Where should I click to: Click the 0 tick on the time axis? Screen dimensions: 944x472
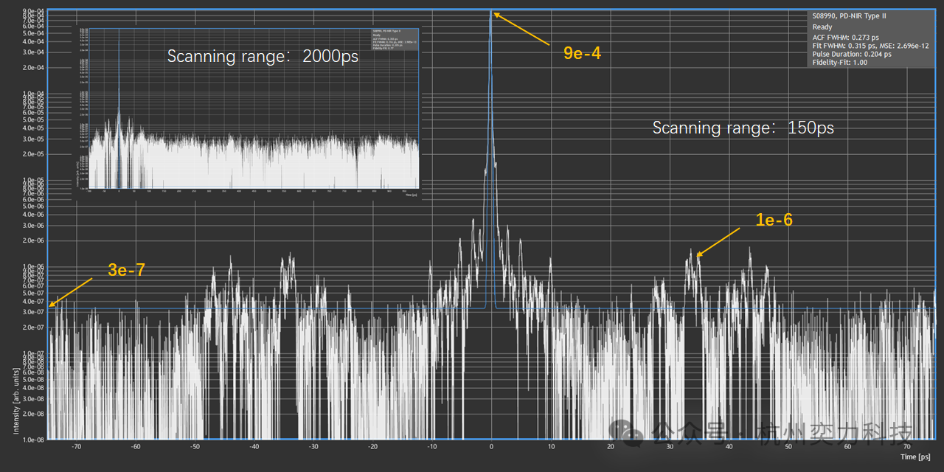tap(491, 446)
